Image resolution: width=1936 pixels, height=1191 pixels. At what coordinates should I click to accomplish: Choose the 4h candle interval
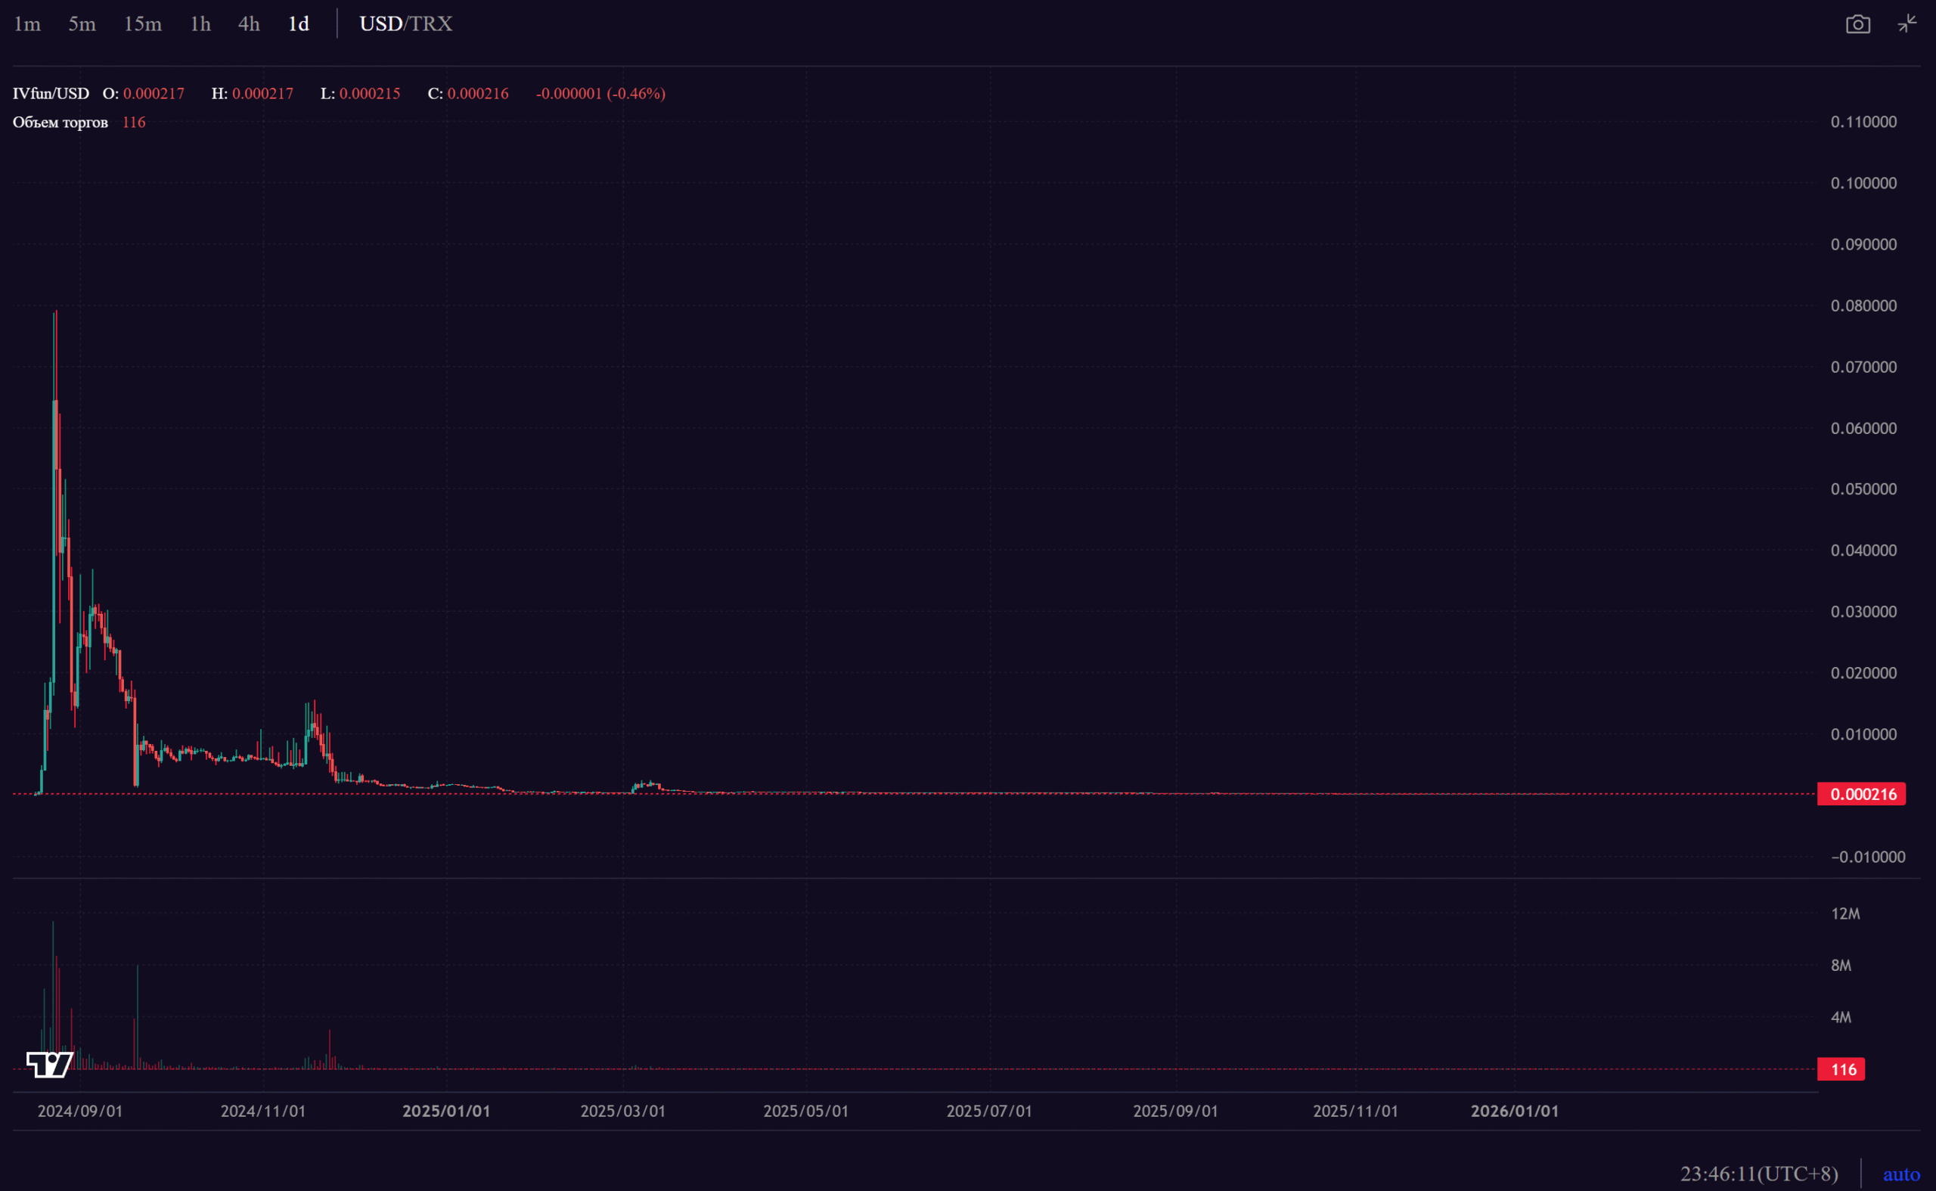click(249, 24)
